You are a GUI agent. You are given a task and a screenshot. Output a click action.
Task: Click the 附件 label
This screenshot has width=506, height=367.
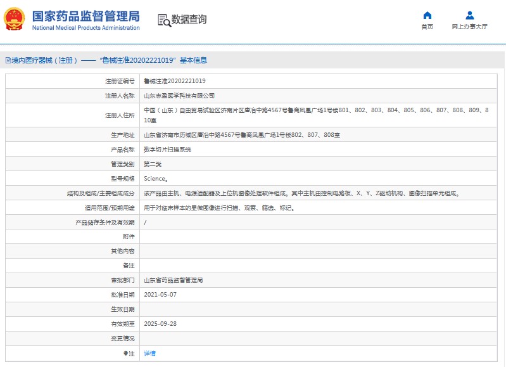129,236
